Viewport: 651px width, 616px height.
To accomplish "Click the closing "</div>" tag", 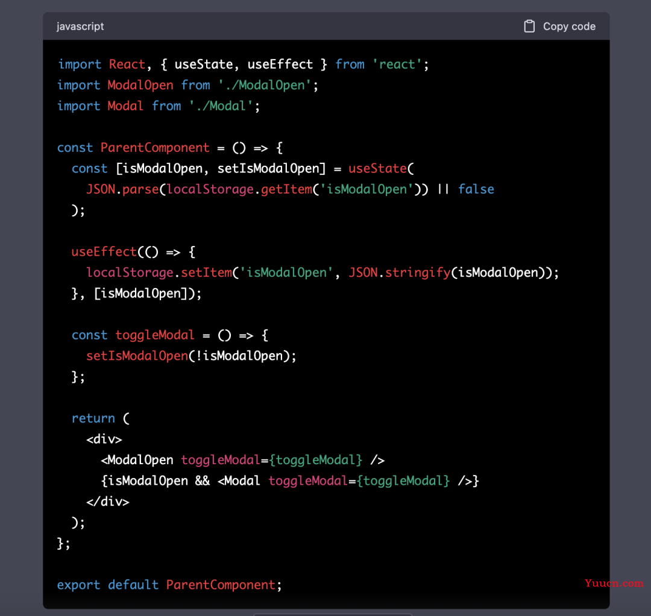I will point(107,501).
